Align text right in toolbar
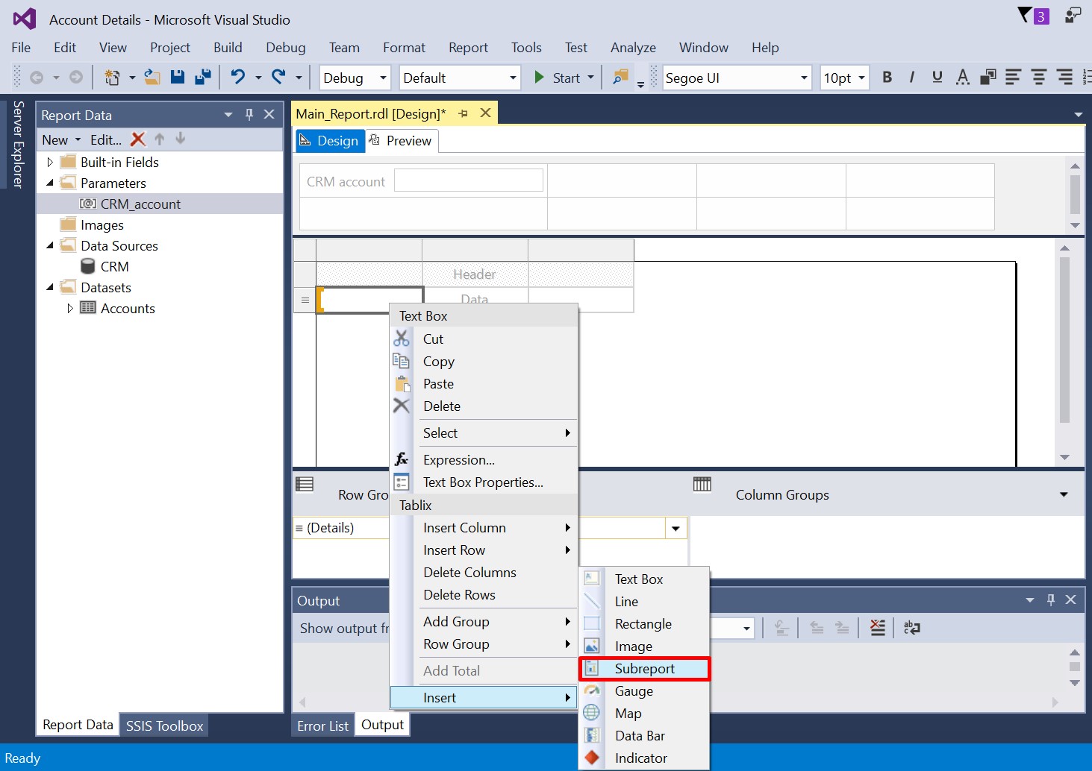Screen dimensions: 1092x771 coord(1064,77)
